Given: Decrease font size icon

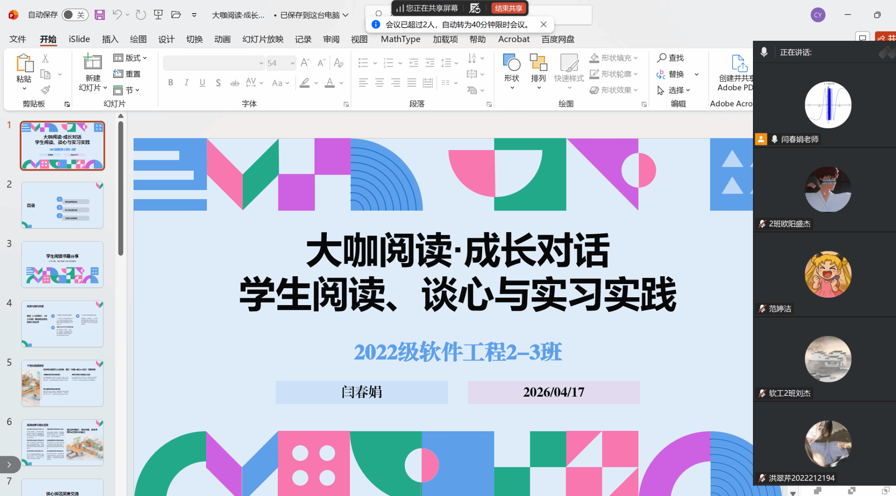Looking at the screenshot, I should (322, 63).
